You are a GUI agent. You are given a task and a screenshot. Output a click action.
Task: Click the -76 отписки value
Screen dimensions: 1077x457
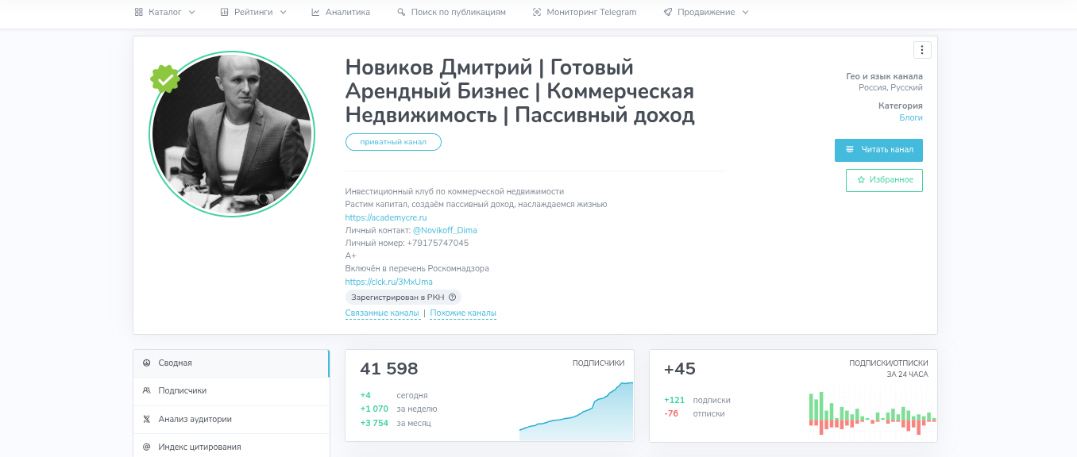[x=671, y=414]
